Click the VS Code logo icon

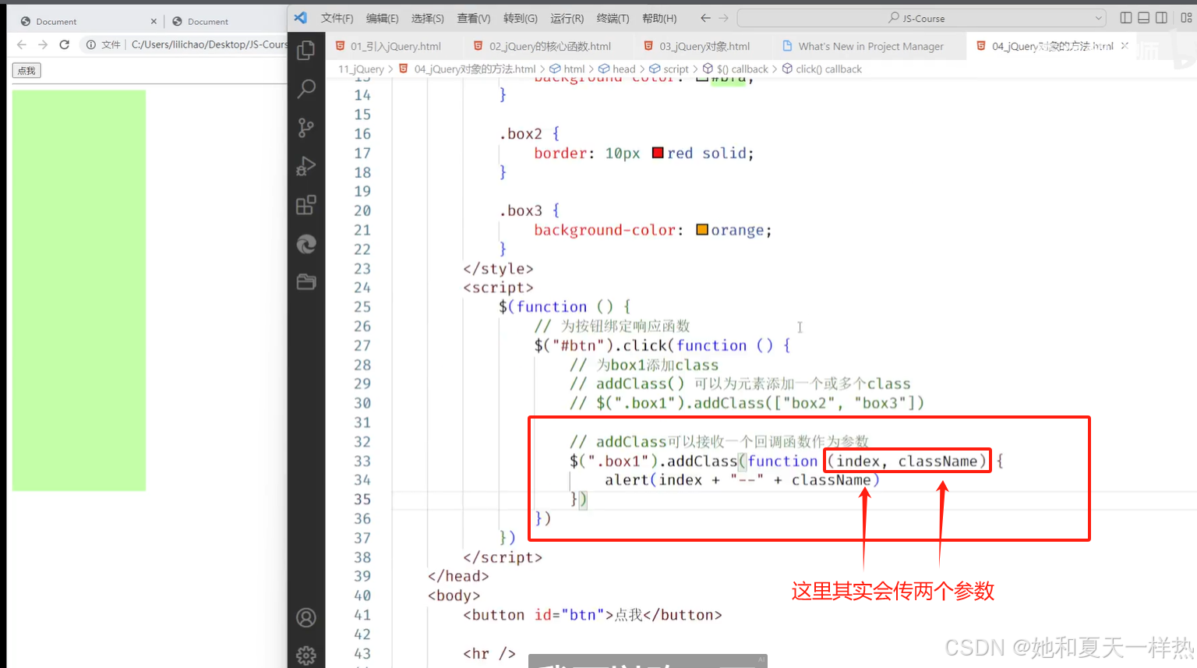[x=301, y=17]
